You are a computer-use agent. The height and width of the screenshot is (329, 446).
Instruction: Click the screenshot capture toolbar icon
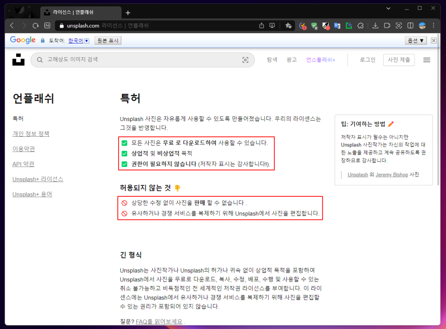point(399,25)
